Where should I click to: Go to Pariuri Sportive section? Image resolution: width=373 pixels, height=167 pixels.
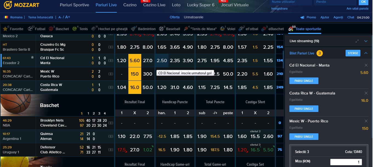coord(74,5)
